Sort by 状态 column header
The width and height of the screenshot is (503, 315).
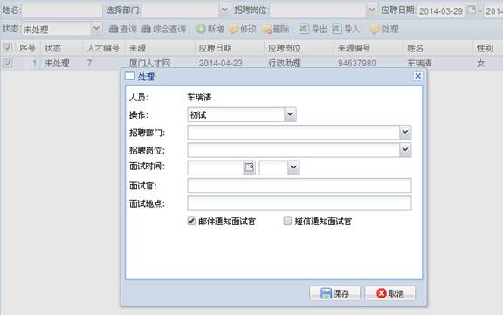[62, 48]
